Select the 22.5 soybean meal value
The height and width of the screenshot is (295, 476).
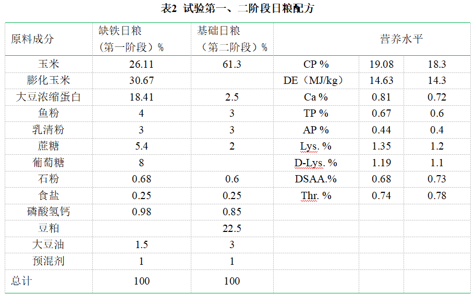coord(232,228)
